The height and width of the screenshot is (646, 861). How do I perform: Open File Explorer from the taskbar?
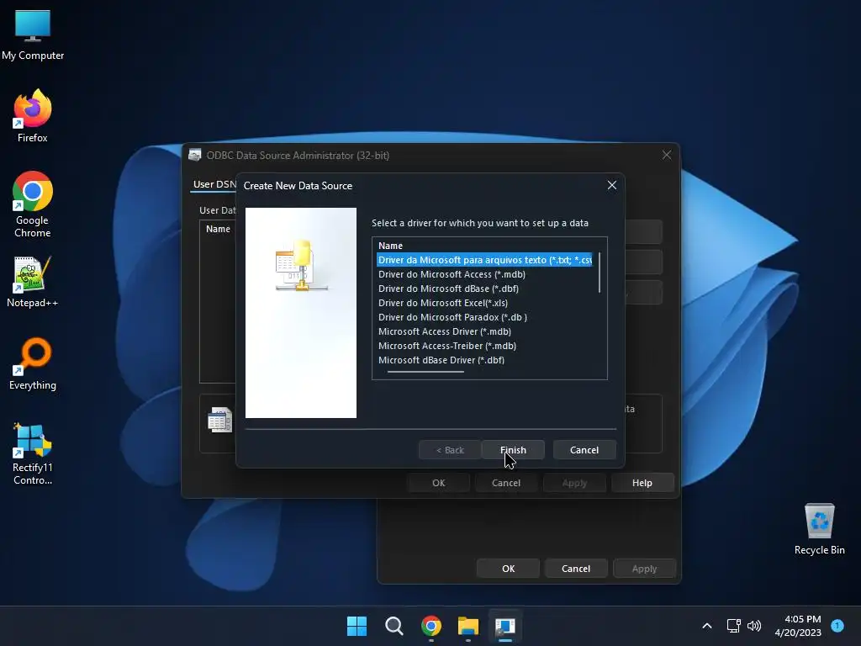click(467, 626)
